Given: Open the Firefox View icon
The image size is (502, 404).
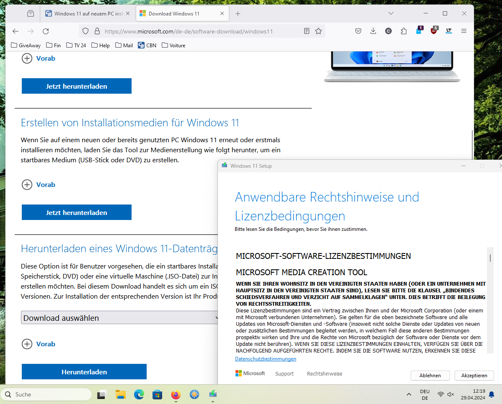Looking at the screenshot, I should (x=31, y=13).
